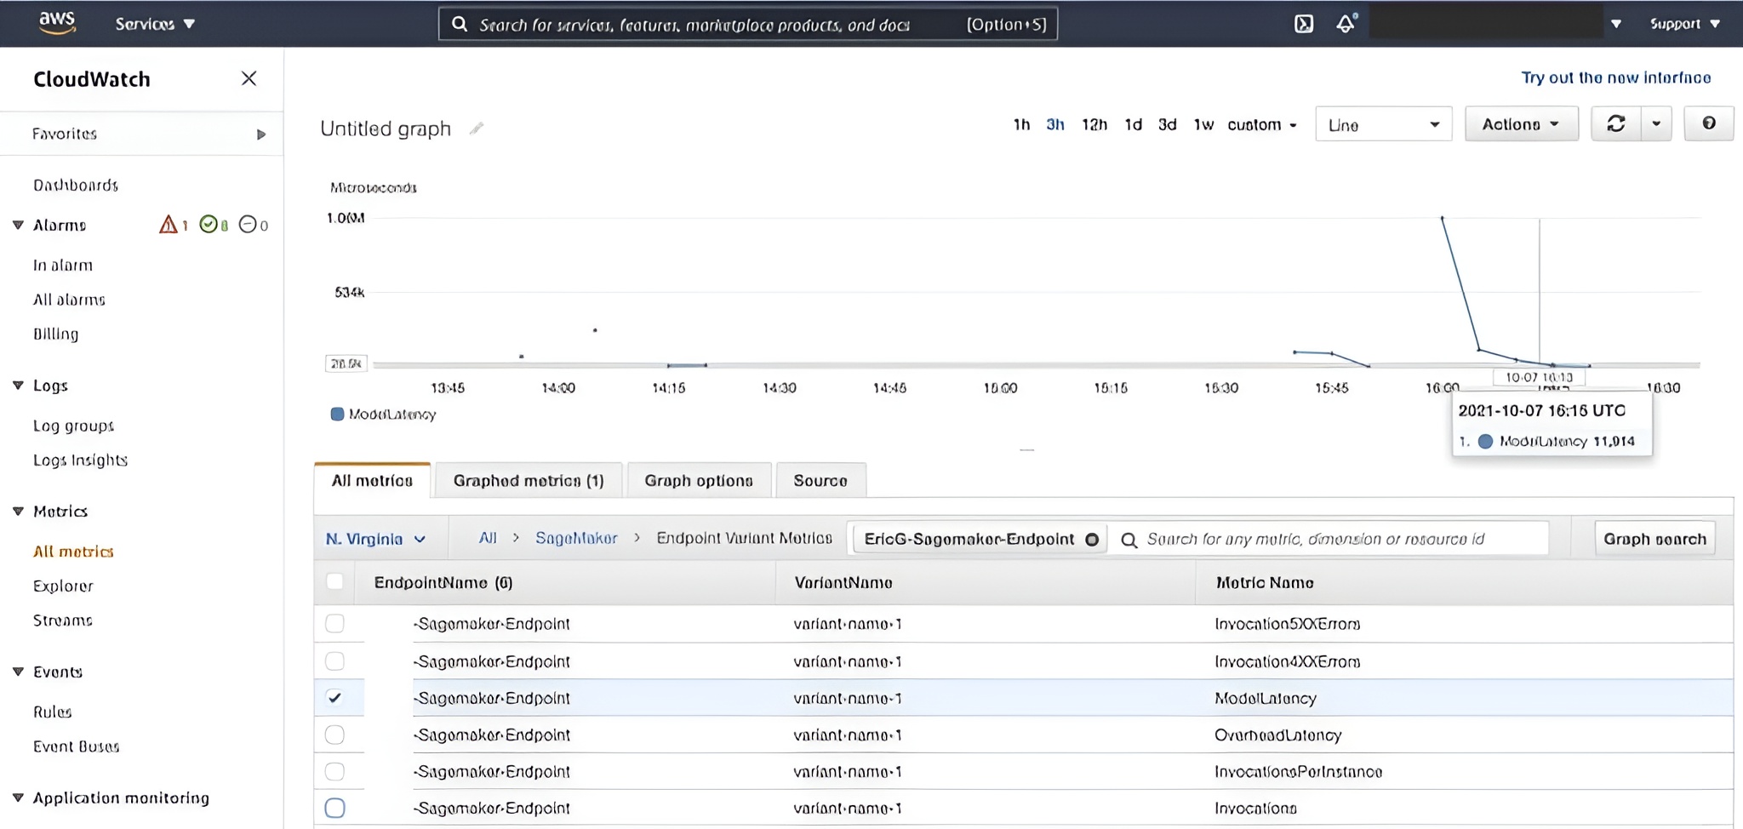The width and height of the screenshot is (1743, 829).
Task: Open the Graph options tab
Action: 698,481
